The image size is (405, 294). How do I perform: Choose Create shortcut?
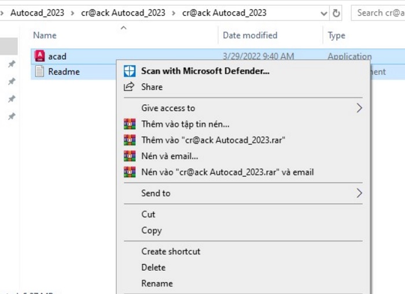pyautogui.click(x=244, y=251)
